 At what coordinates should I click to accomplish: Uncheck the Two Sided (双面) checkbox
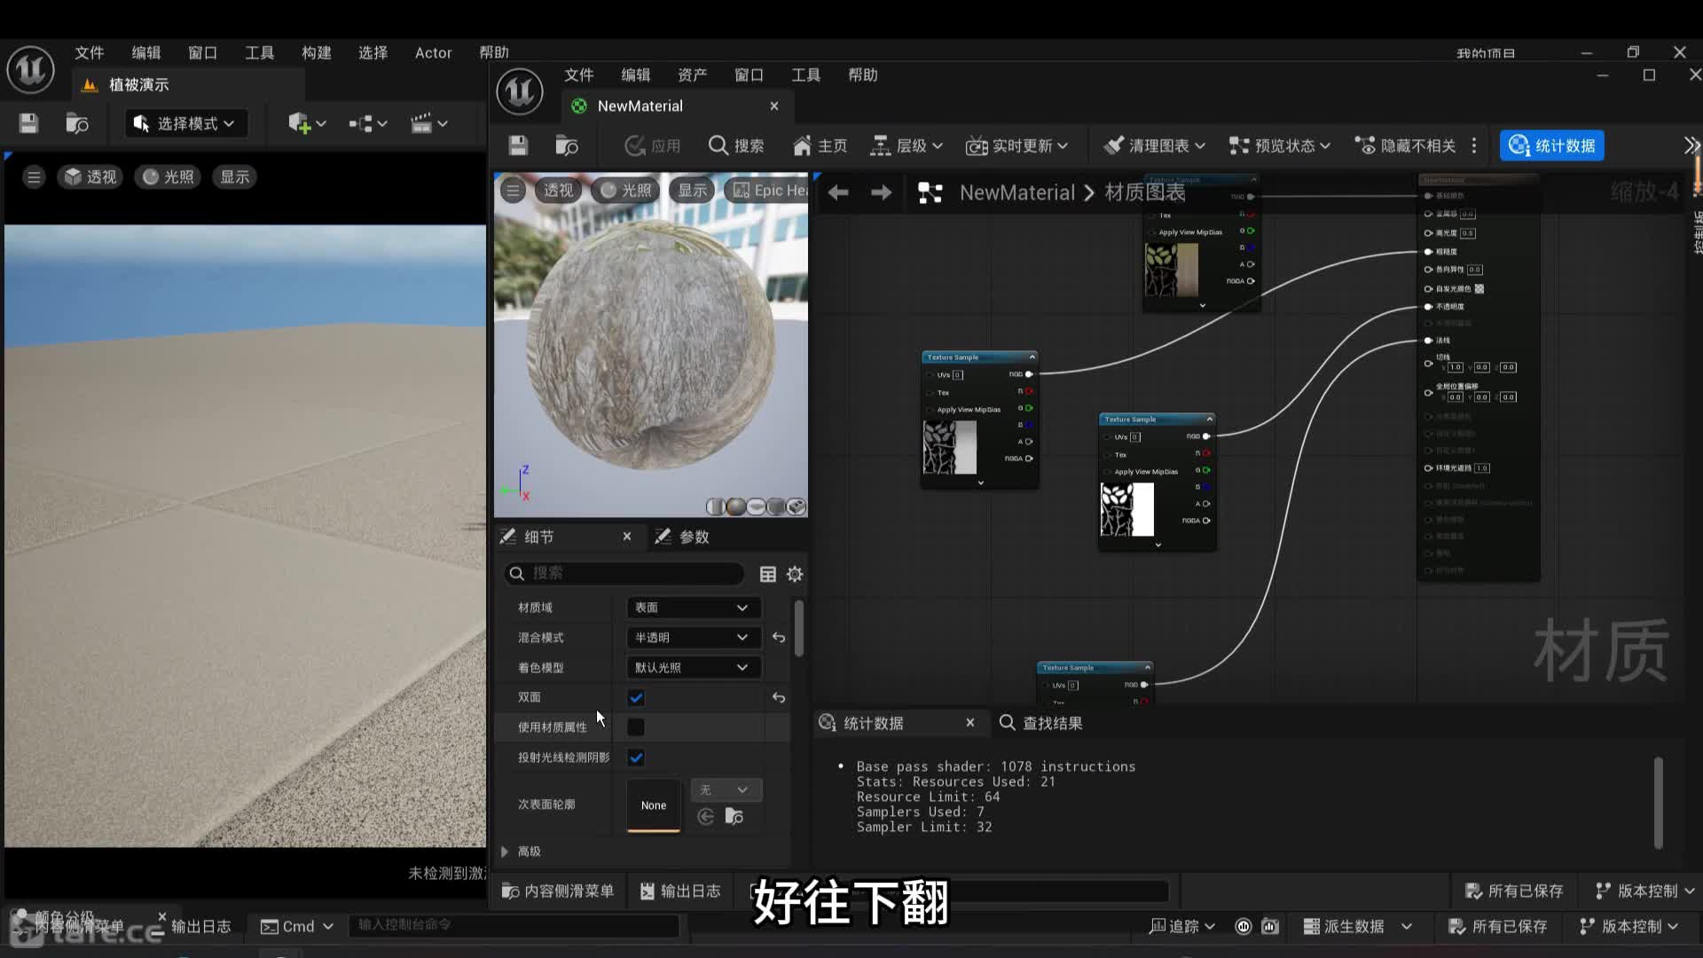click(636, 697)
